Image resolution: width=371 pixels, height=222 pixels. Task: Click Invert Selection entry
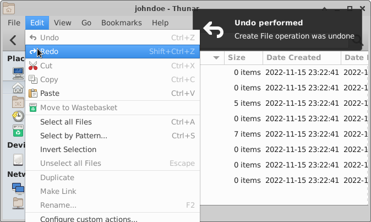68,149
